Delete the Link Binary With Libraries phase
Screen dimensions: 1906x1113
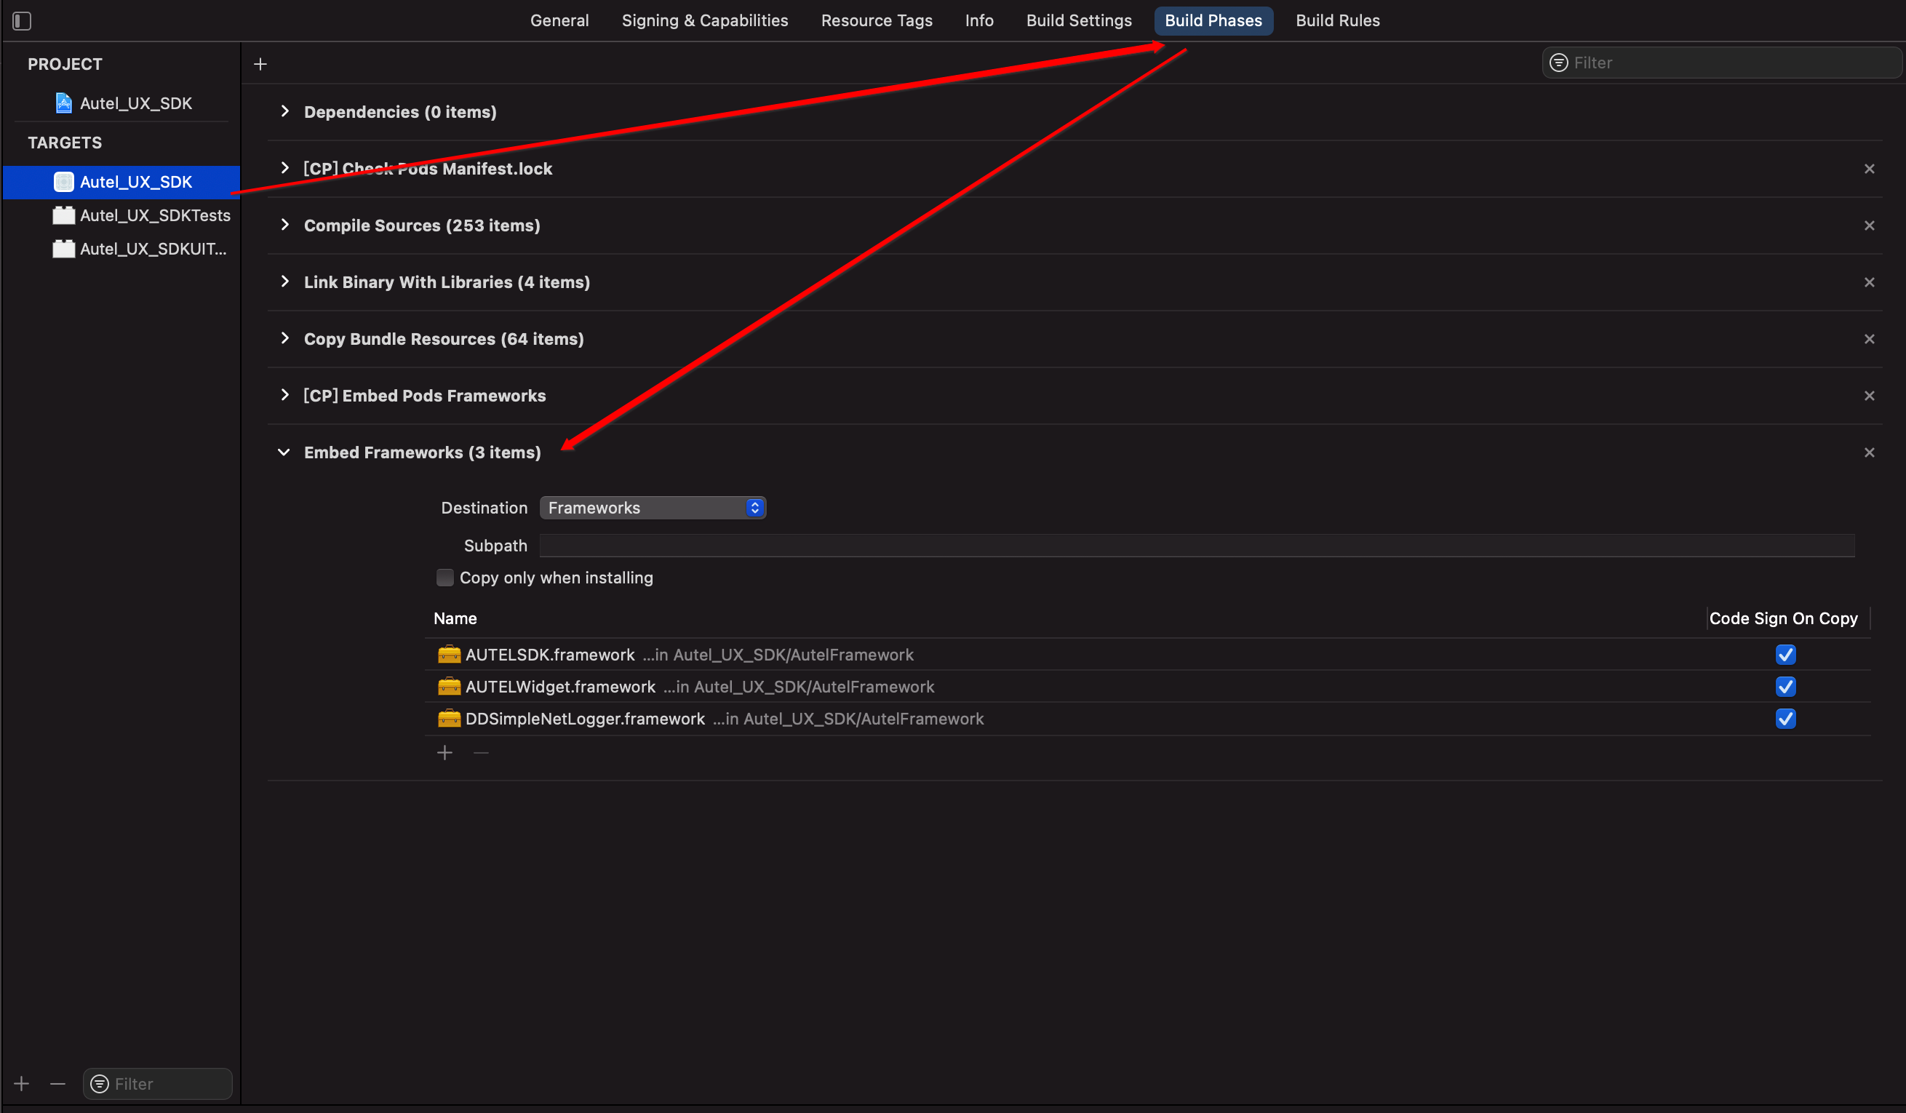click(1869, 282)
